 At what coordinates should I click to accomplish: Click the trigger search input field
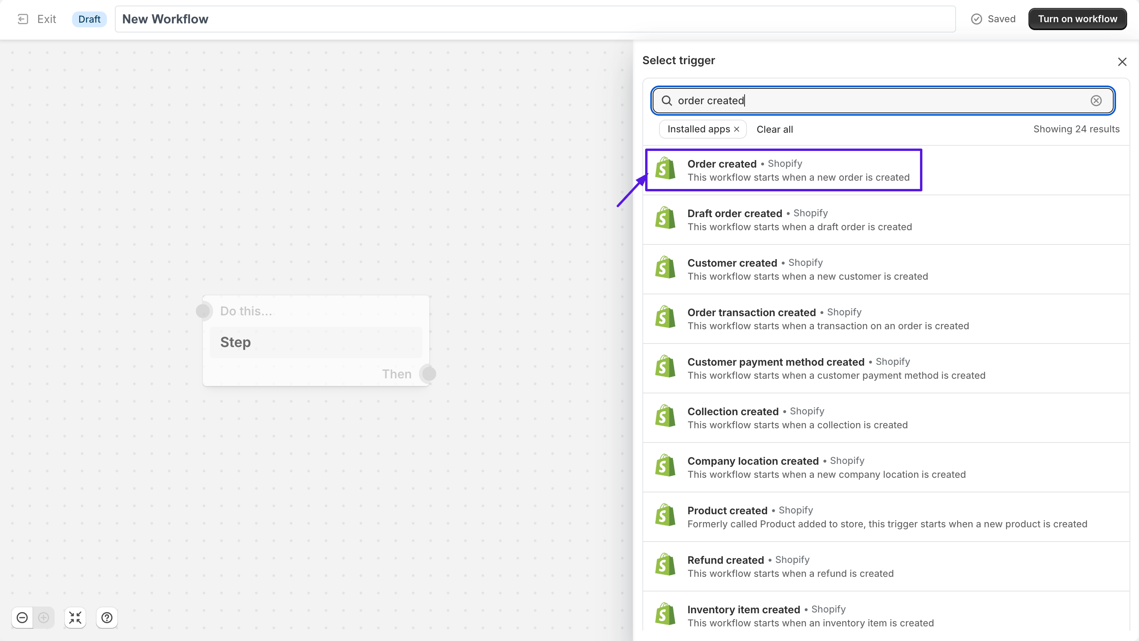[882, 100]
